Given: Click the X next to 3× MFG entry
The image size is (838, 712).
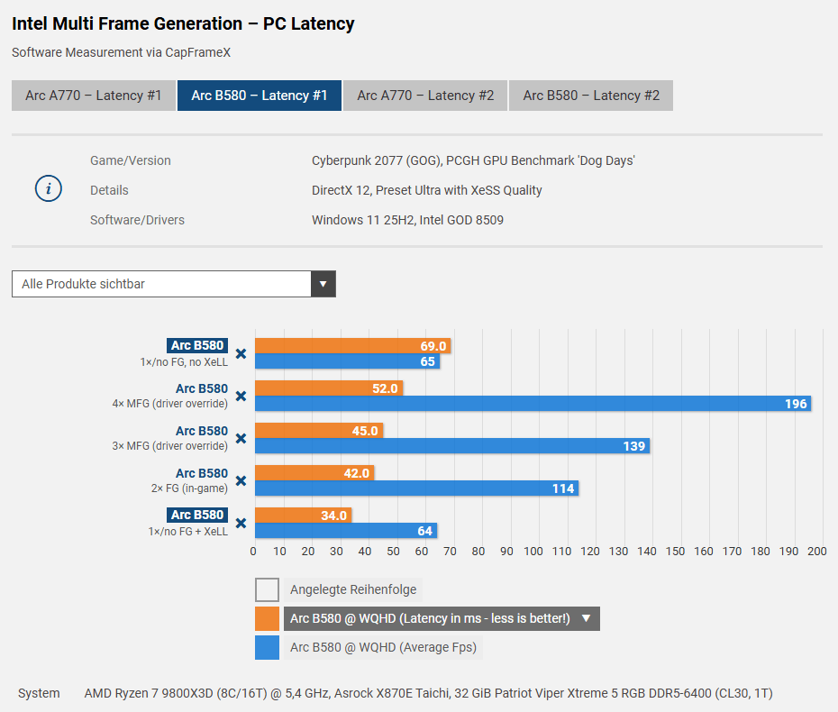Looking at the screenshot, I should (241, 439).
